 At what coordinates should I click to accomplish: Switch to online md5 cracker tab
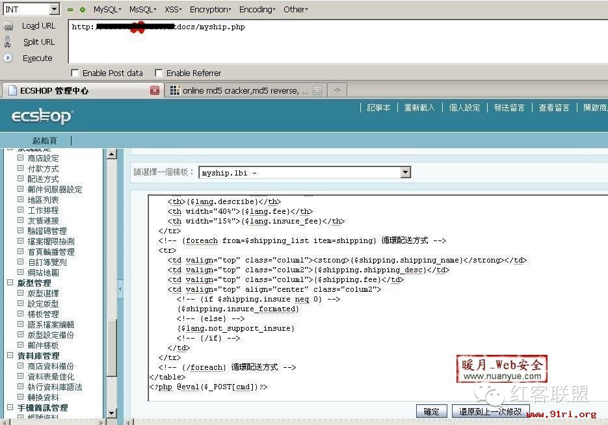pos(245,91)
